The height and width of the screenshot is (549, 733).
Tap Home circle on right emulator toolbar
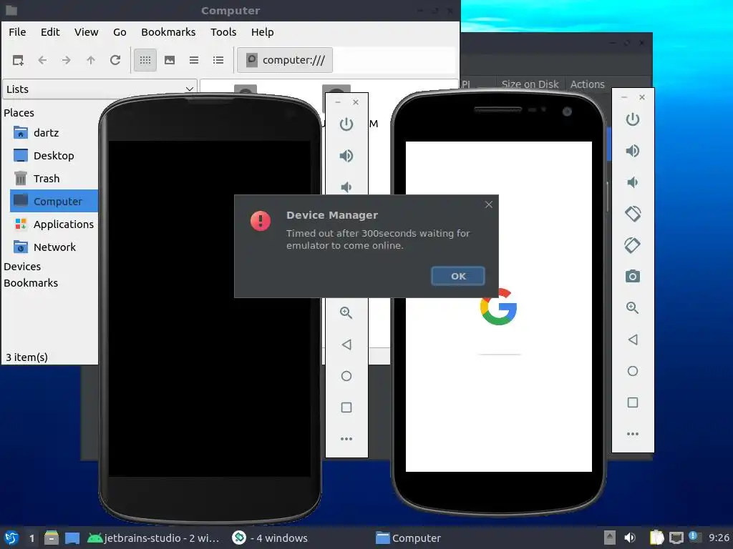click(x=633, y=371)
